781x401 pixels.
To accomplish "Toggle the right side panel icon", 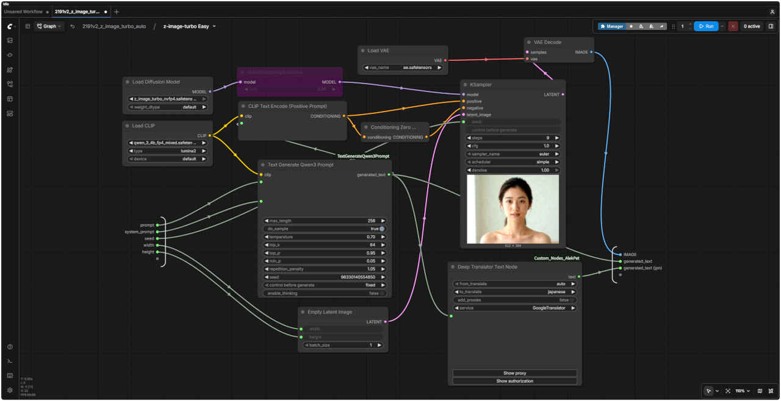I will tap(771, 26).
